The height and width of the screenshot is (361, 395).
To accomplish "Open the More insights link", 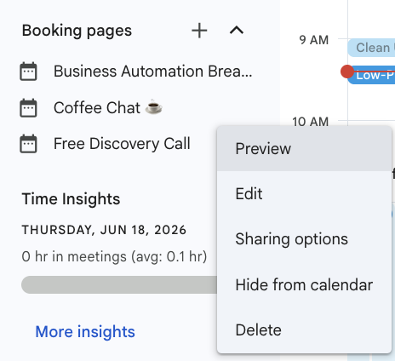I will pos(85,331).
